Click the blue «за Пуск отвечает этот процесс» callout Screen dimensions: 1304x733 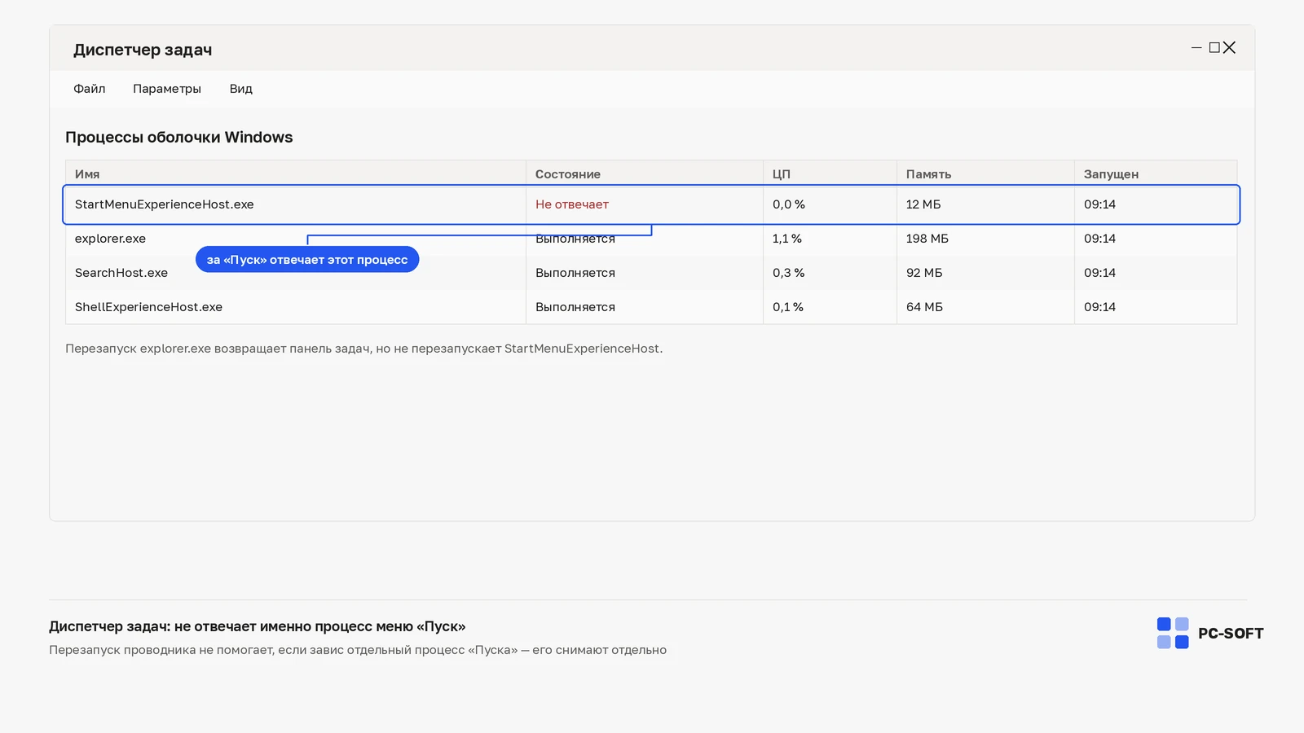(307, 260)
